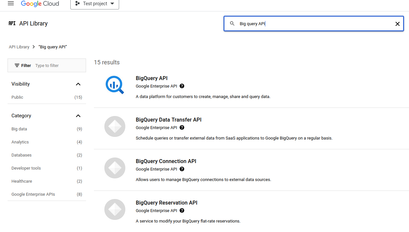Click the help icon beside BigQuery API's Enterprise label

pyautogui.click(x=182, y=86)
